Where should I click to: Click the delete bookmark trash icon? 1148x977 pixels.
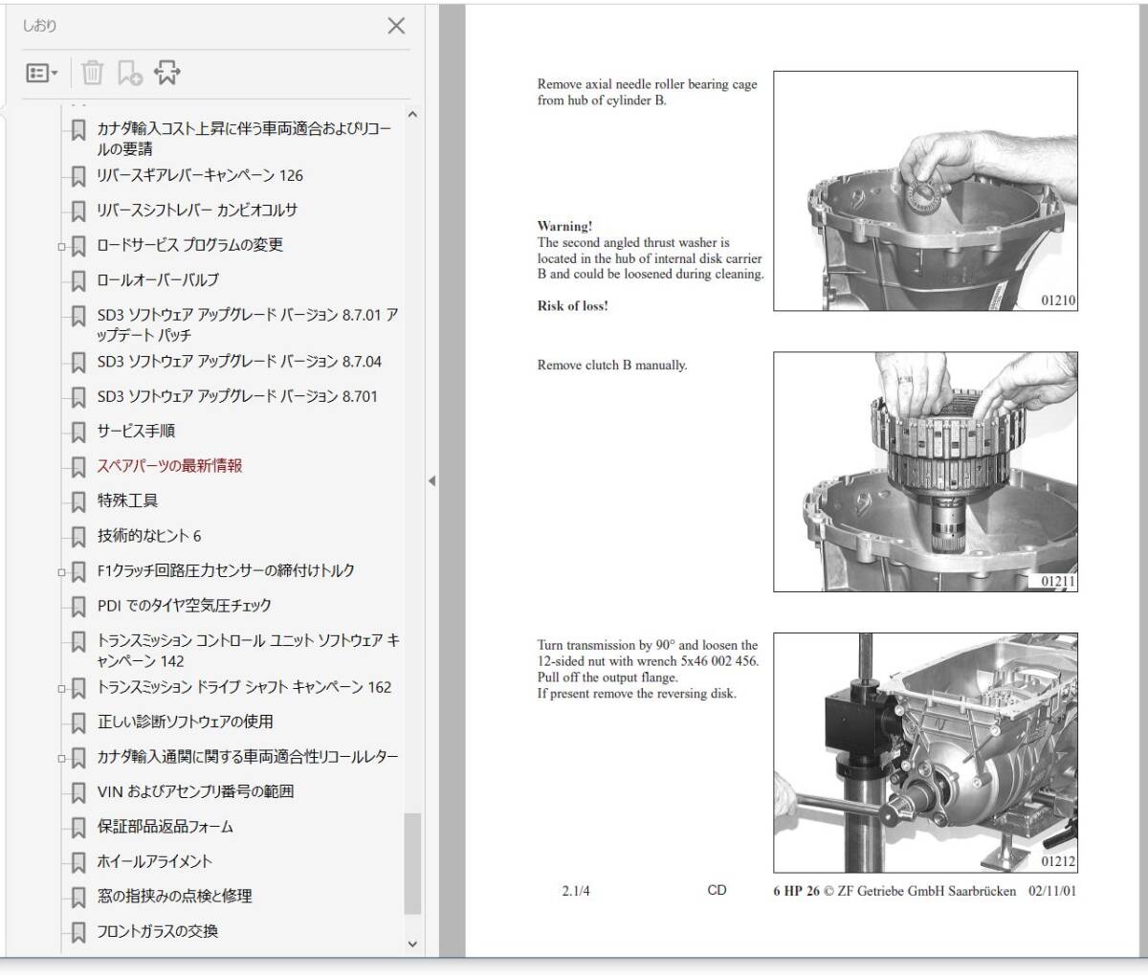[x=92, y=73]
